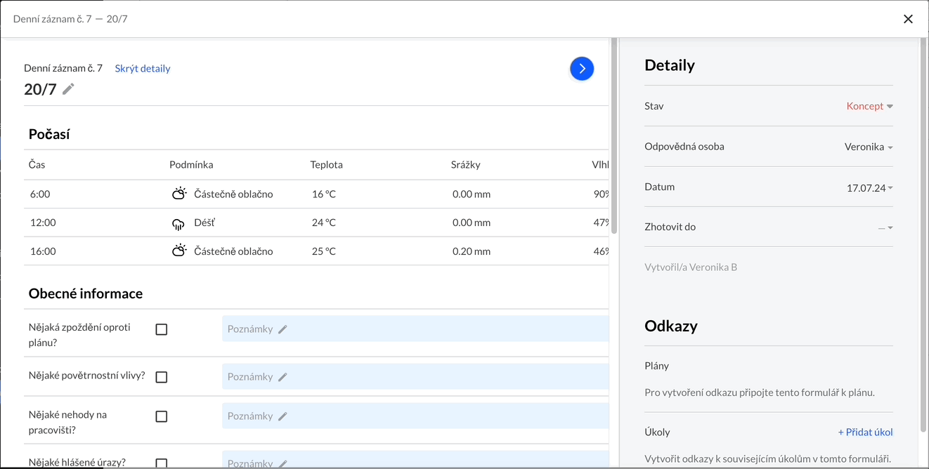Image resolution: width=929 pixels, height=469 pixels.
Task: Edit the 20/7 title pencil icon
Action: coord(68,88)
